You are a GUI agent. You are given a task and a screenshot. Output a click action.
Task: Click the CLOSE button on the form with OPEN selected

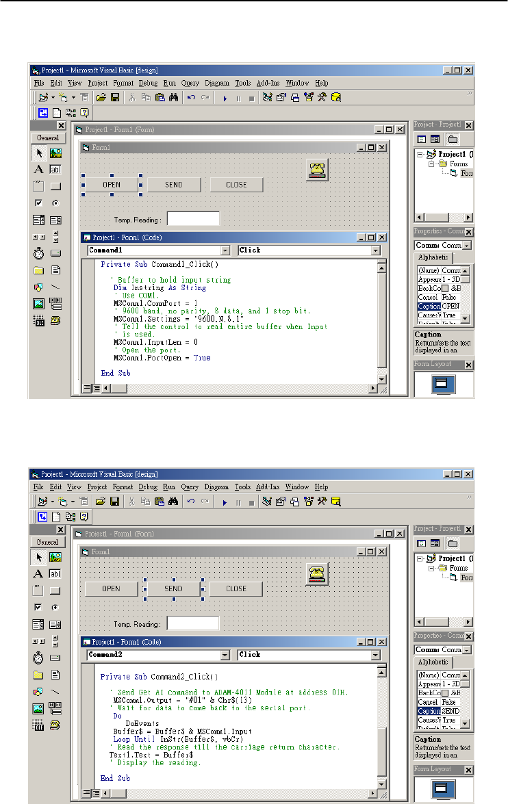(x=237, y=185)
